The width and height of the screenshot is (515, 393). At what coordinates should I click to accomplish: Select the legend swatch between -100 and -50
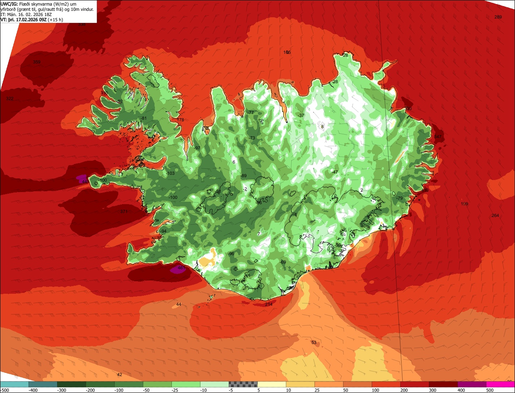[128, 384]
